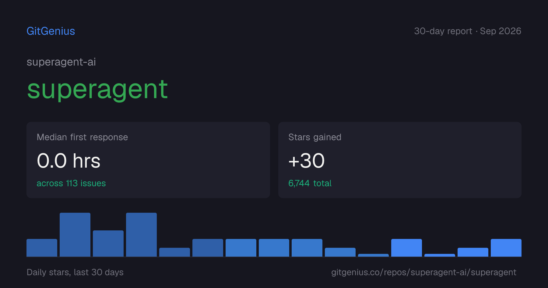Open the gitgenius.co repo URL link
548x288 pixels.
point(423,272)
